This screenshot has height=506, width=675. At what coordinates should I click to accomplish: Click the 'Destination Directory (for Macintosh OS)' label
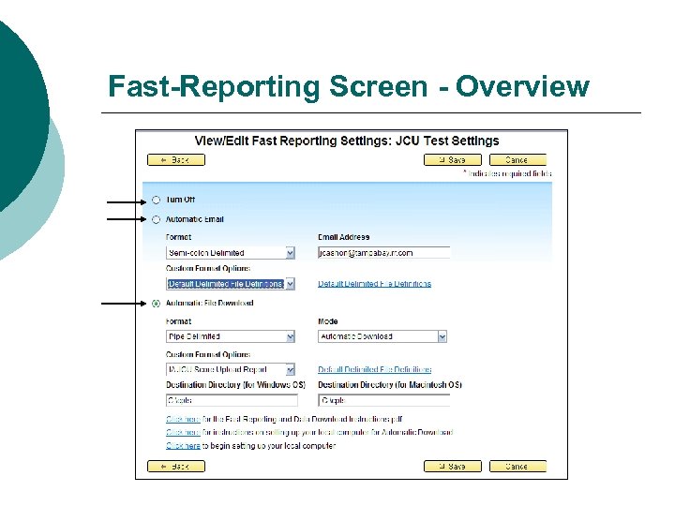[x=390, y=385]
